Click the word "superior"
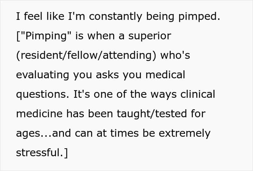Screen dimensions: 253x171 pyautogui.click(x=150, y=36)
